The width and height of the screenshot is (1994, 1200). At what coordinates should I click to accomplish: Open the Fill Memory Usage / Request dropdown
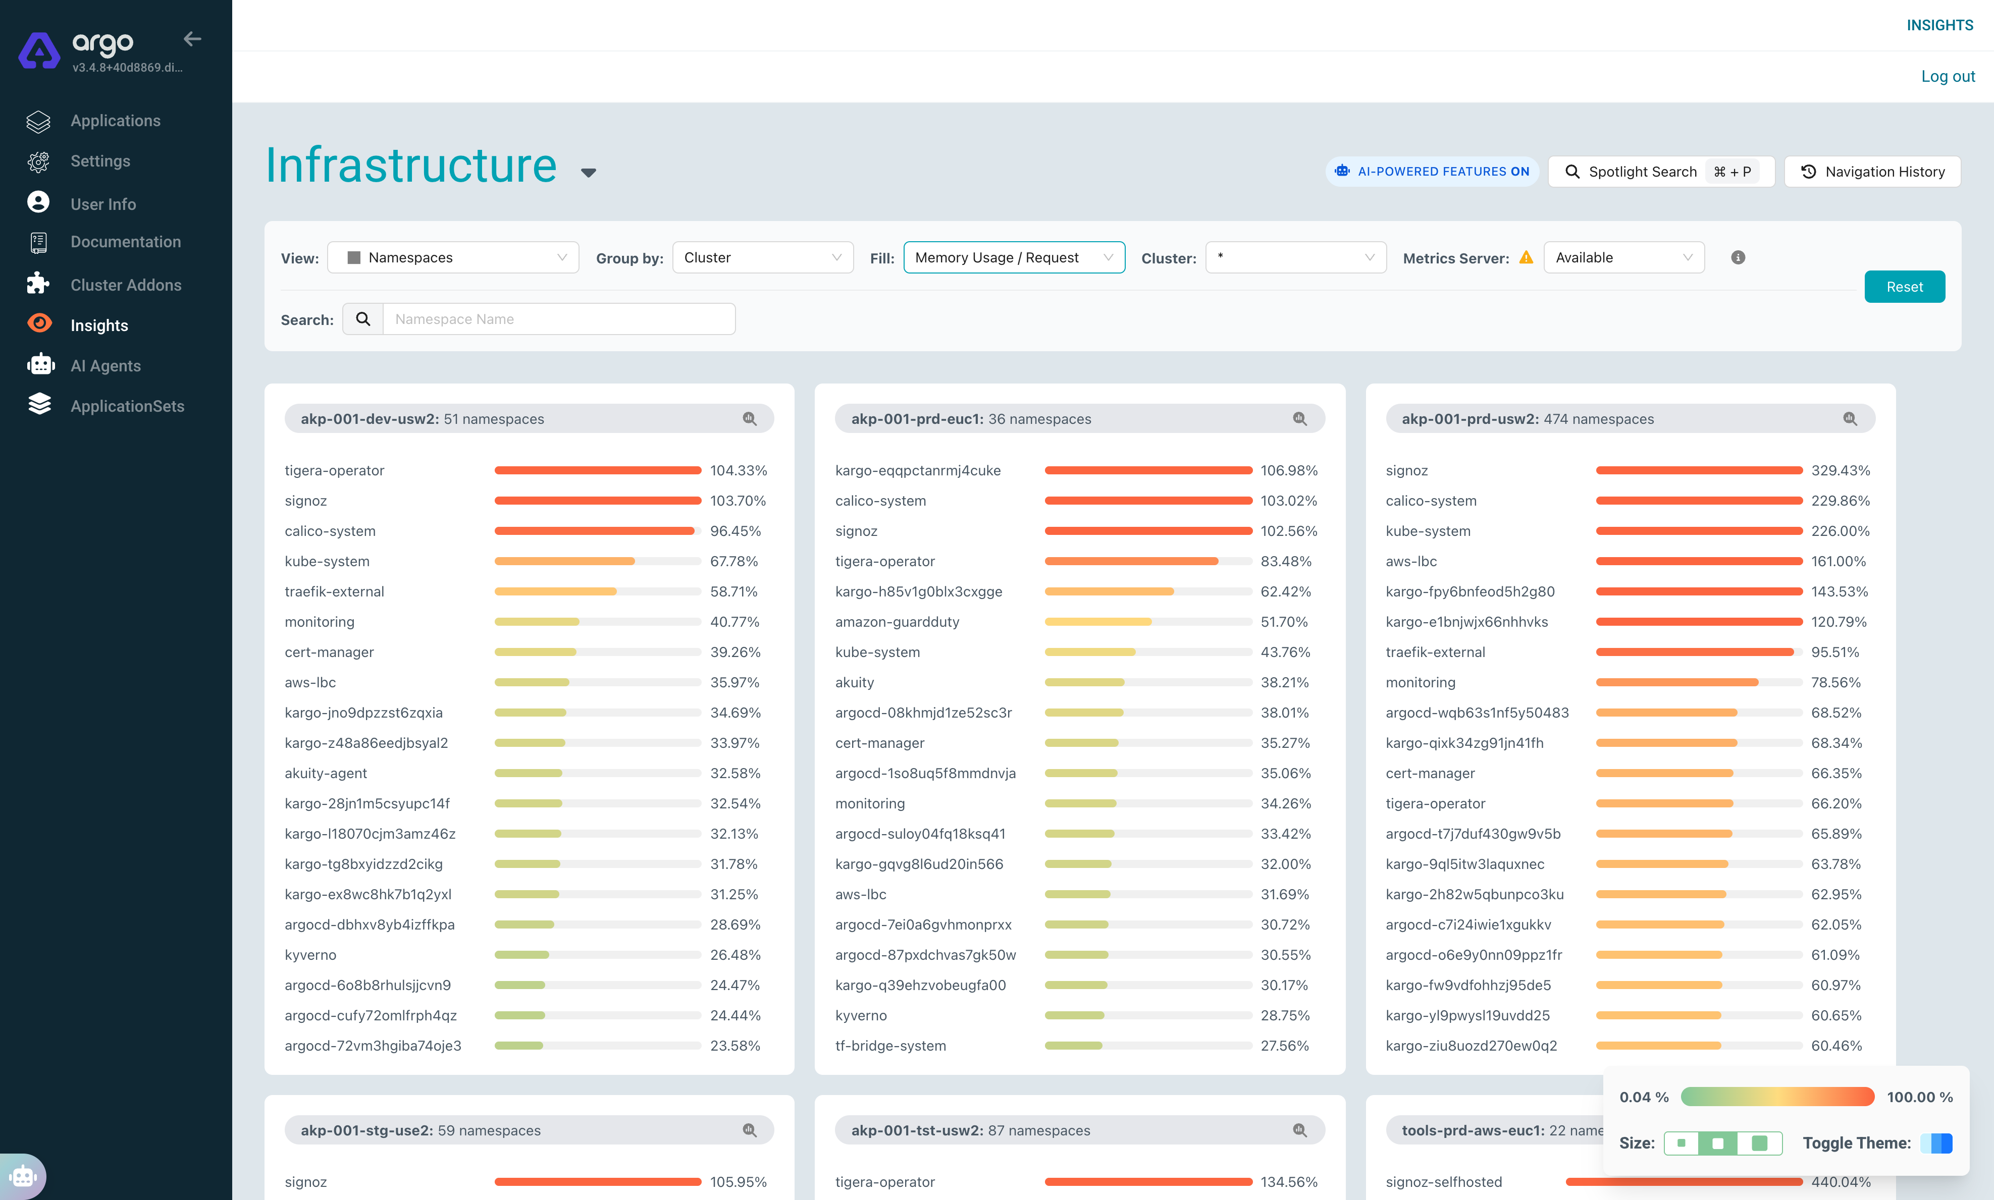pyautogui.click(x=1014, y=257)
